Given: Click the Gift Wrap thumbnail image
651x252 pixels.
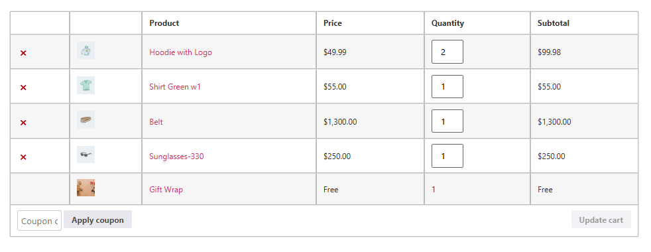Looking at the screenshot, I should 86,188.
